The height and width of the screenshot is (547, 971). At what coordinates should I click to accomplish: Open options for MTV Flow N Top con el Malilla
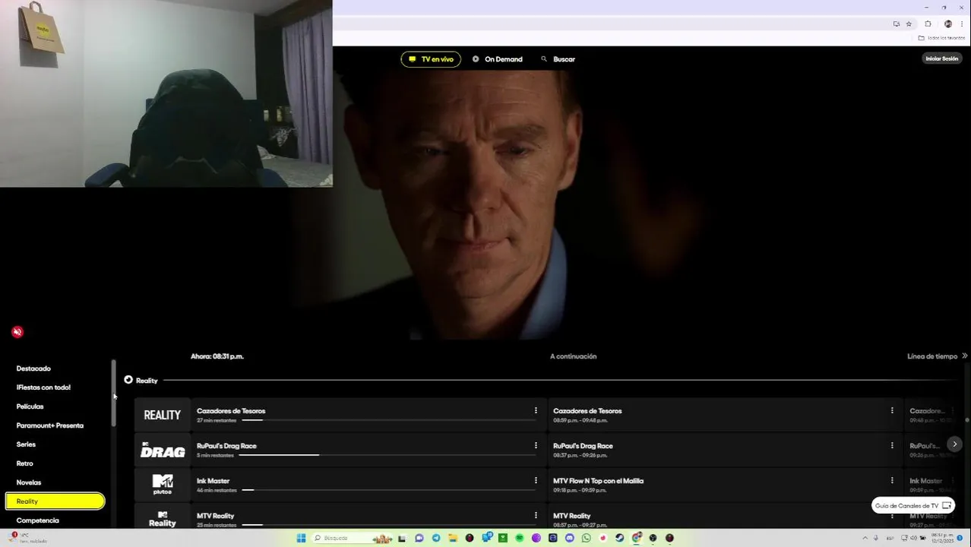[x=892, y=480]
